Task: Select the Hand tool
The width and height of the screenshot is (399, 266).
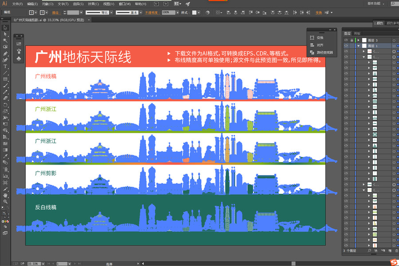Action: (5, 195)
